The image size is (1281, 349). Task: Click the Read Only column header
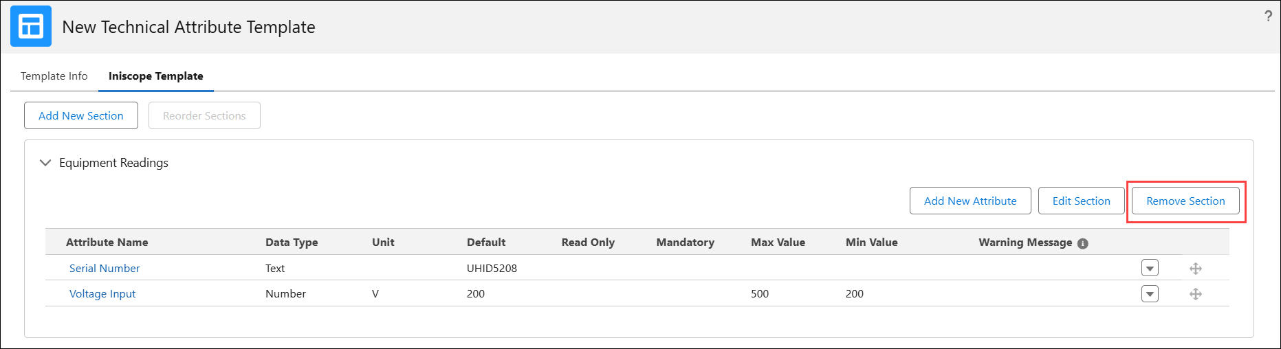coord(588,242)
